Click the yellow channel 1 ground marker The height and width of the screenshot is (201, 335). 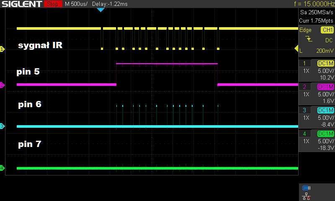pyautogui.click(x=2, y=49)
